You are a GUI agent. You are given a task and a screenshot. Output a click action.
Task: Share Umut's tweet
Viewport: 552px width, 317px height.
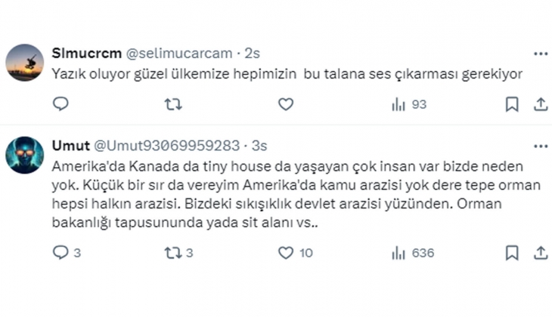tap(541, 253)
